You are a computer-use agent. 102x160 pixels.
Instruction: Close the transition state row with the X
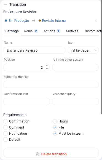pyautogui.click(x=96, y=21)
